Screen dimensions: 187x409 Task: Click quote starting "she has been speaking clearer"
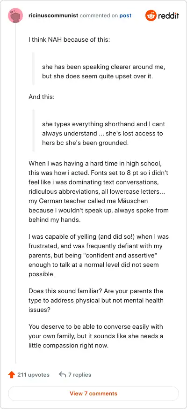tap(103, 72)
